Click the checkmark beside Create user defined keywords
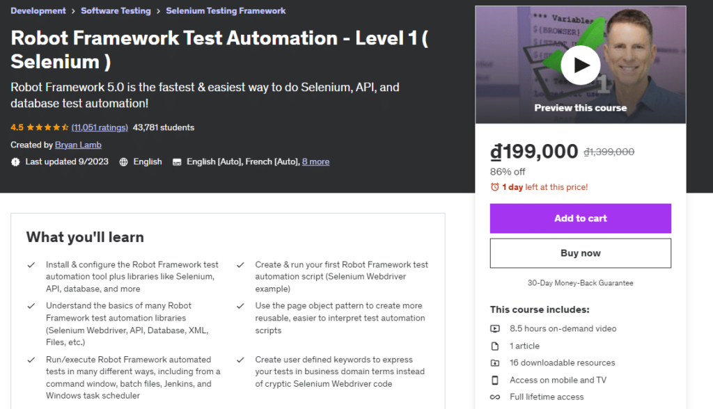 click(240, 360)
